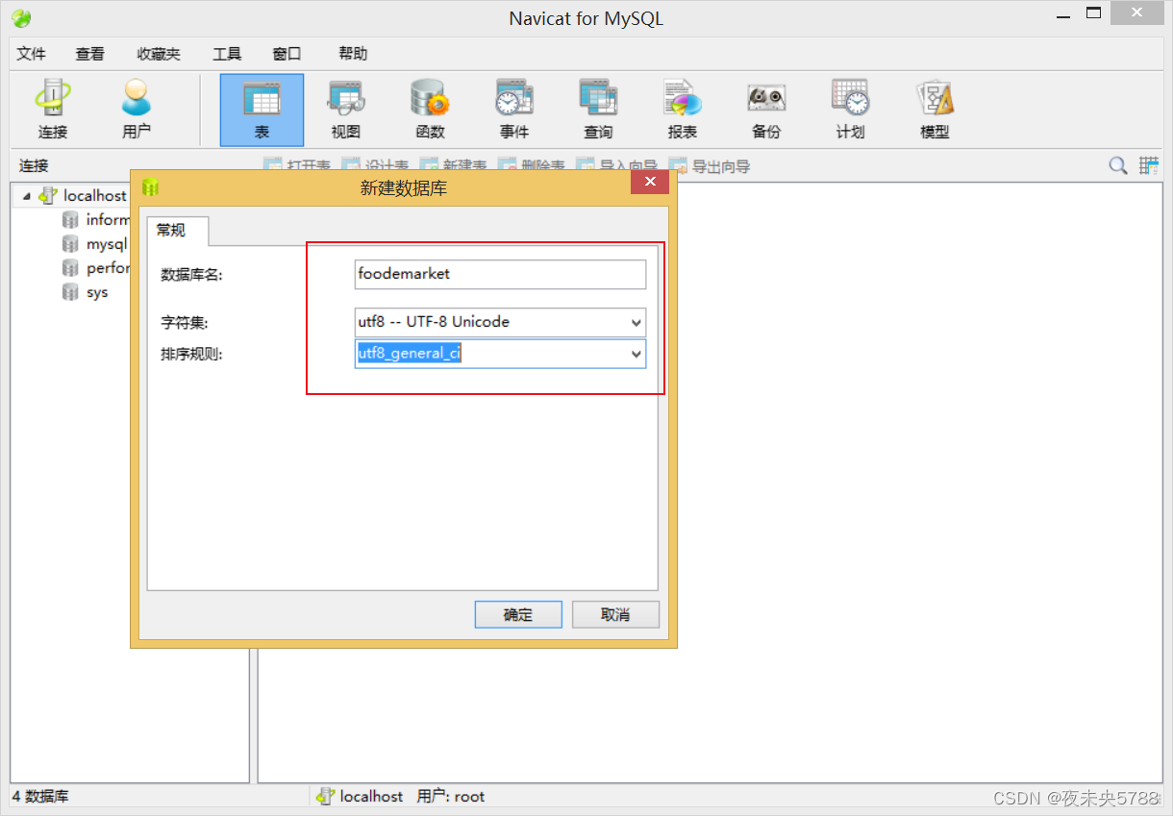
Task: Select the Backup (备份) toolbar icon
Action: [766, 111]
